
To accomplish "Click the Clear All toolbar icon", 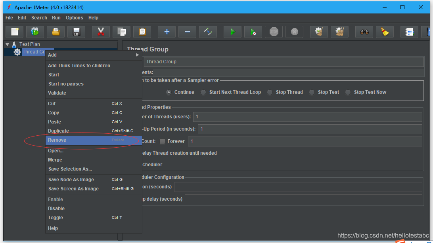I will pos(340,32).
